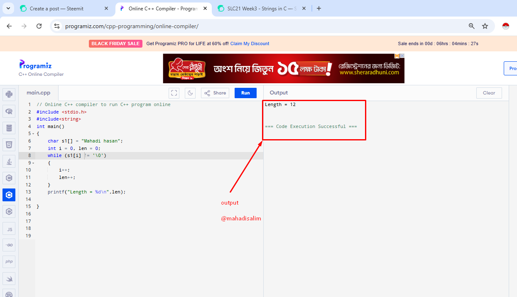Click the Share button
This screenshot has height=297, width=517.
click(x=215, y=93)
